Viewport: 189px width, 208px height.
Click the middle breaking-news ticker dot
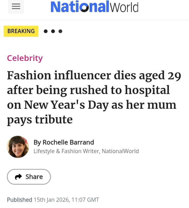(x=53, y=31)
